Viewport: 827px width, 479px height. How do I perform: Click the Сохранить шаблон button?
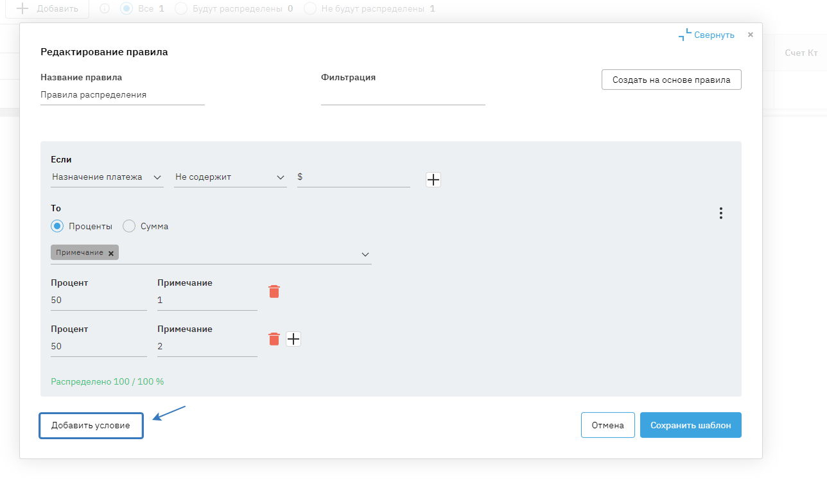(690, 425)
